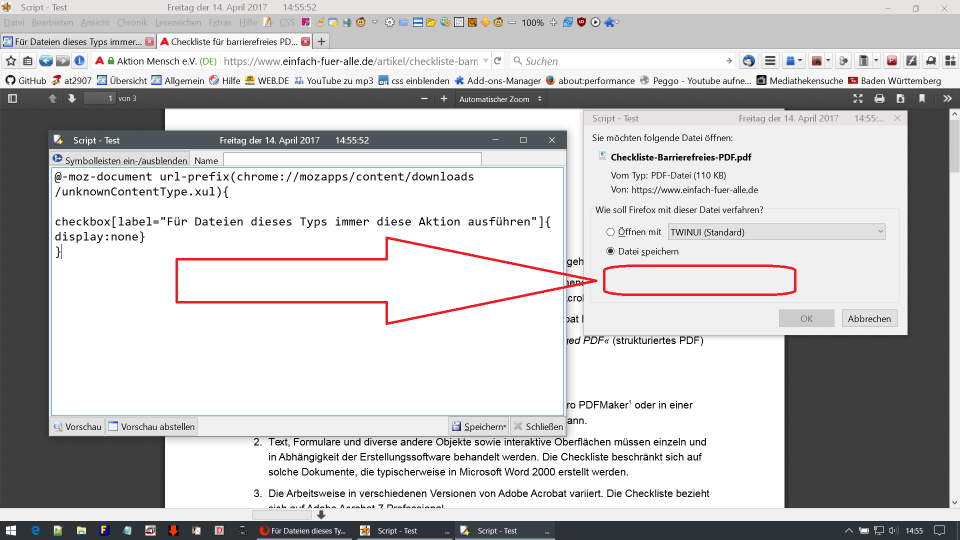Screen dimensions: 960x540
Task: Click the Vorschau button
Action: [x=77, y=426]
